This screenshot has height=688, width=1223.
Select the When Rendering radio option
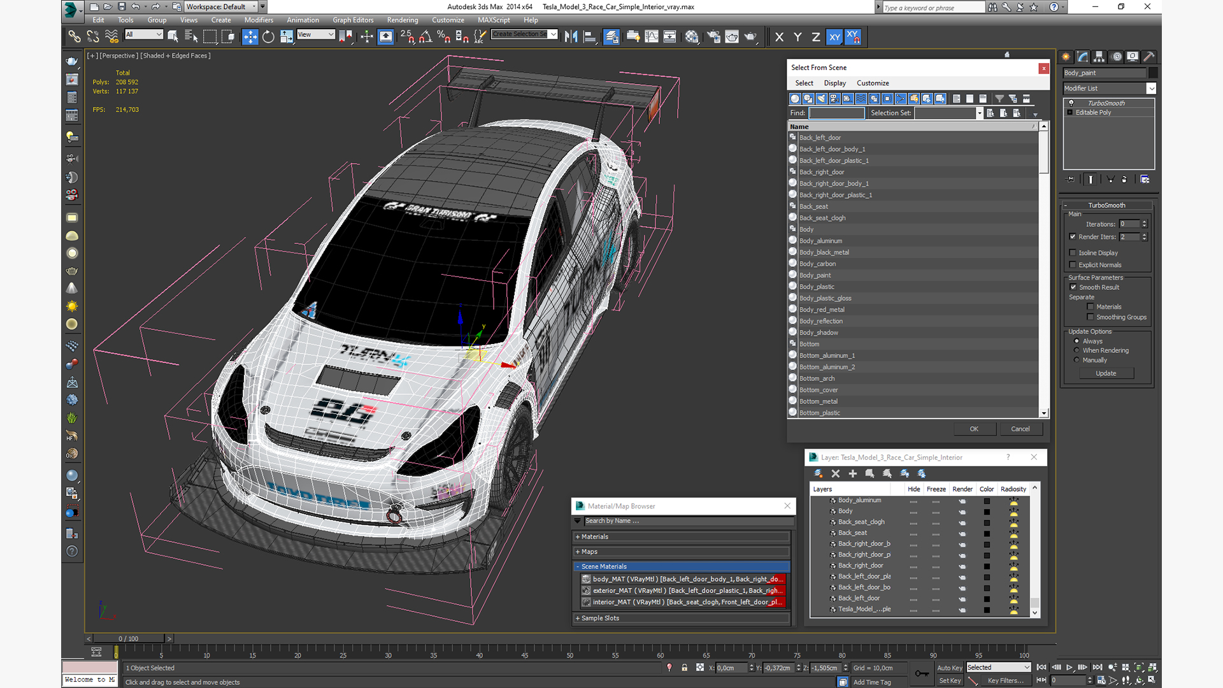pos(1076,350)
